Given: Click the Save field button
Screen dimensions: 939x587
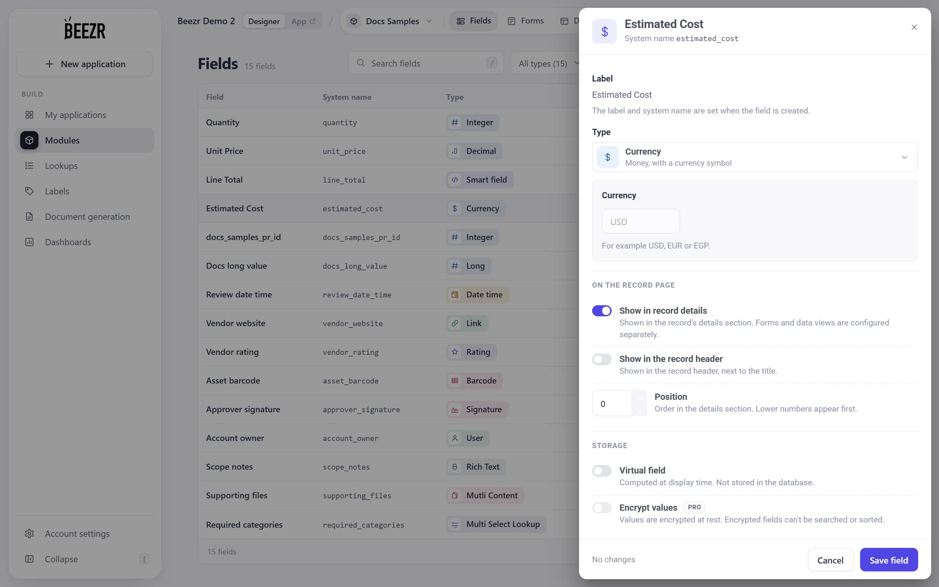Looking at the screenshot, I should (x=888, y=560).
